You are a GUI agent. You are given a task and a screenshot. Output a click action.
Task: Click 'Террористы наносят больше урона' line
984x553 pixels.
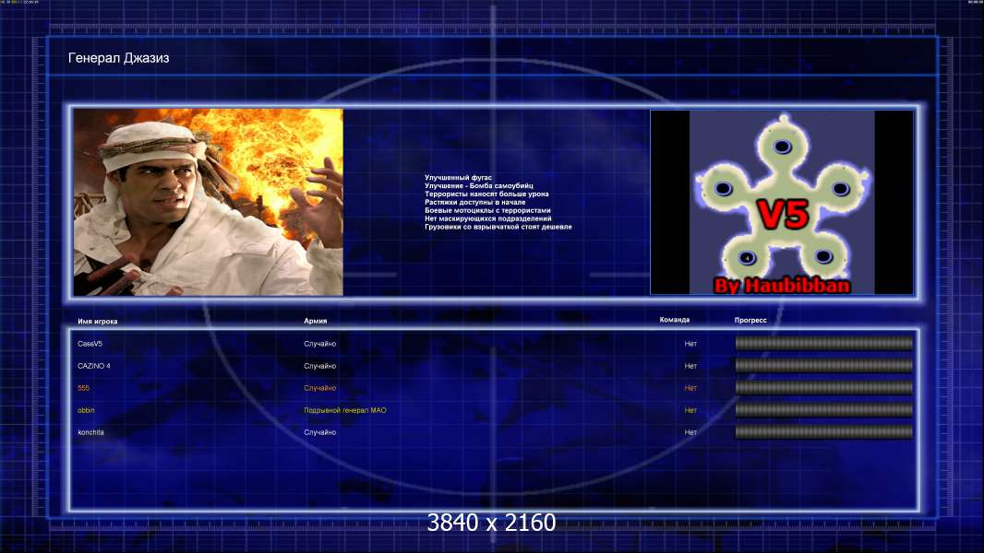pos(486,194)
